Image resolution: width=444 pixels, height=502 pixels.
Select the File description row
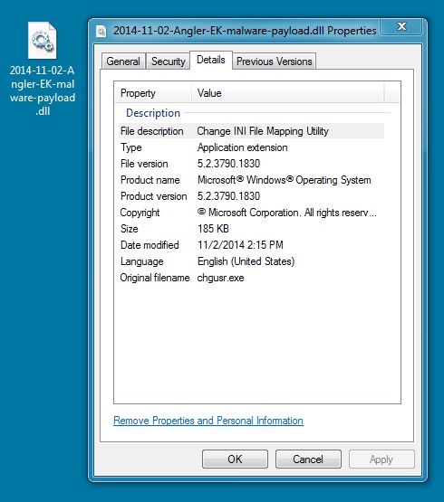(251, 131)
